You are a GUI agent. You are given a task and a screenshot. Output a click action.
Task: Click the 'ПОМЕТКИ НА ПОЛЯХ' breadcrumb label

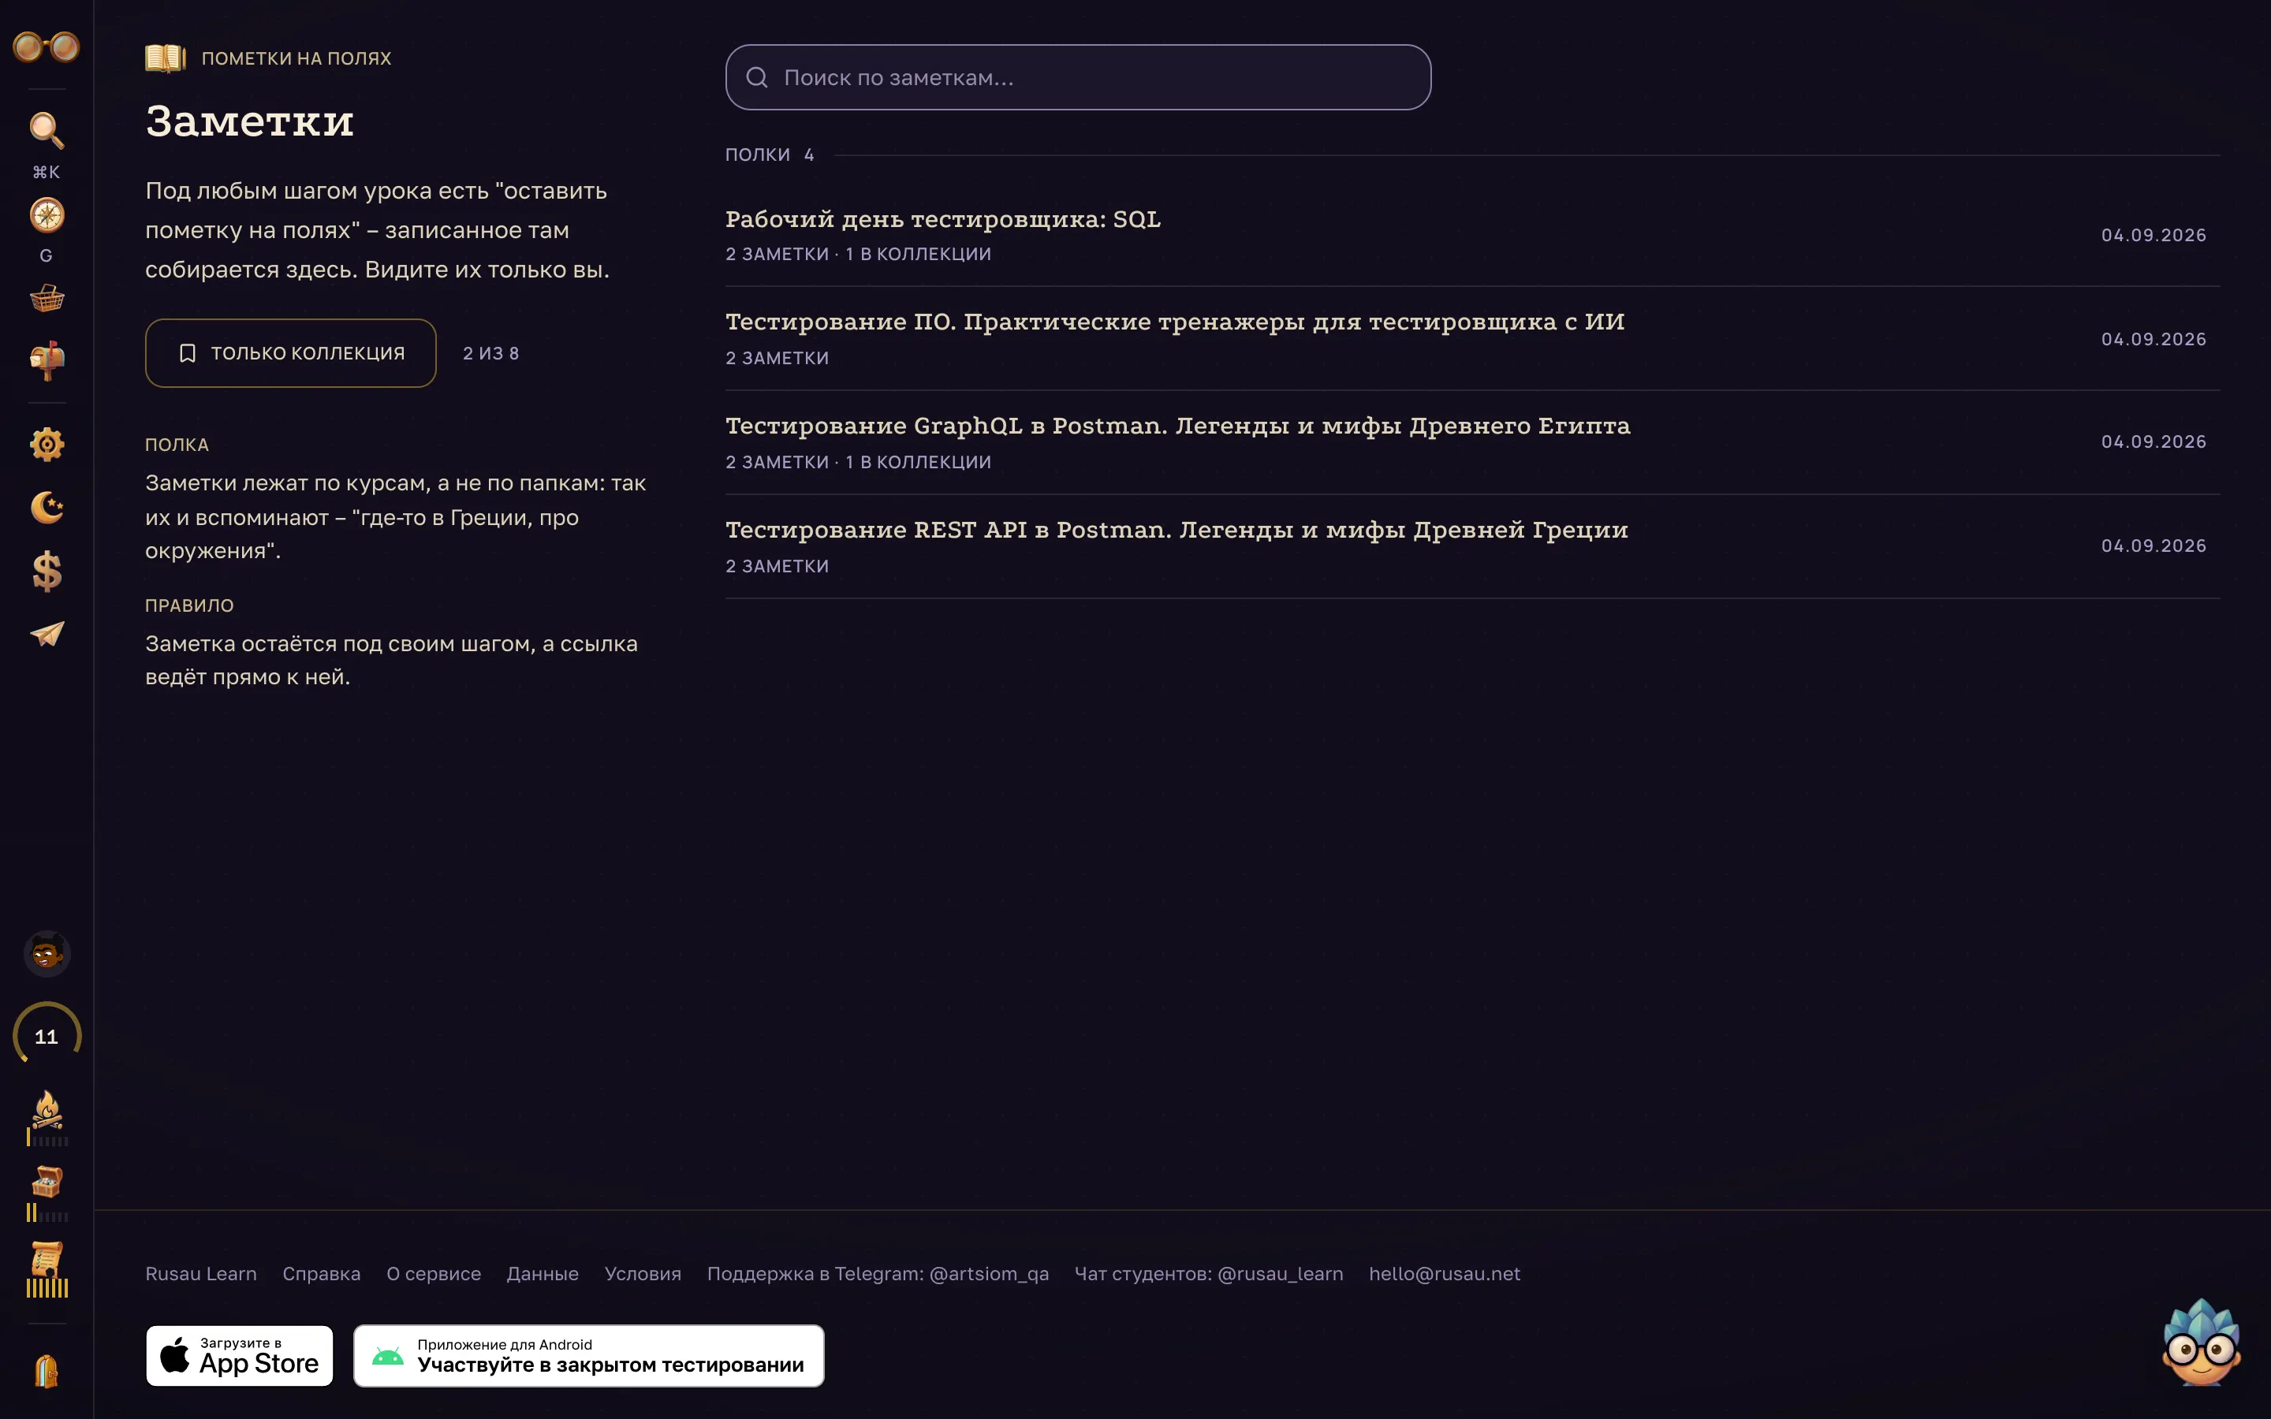tap(296, 58)
